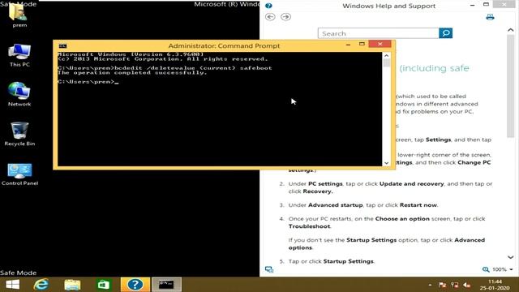
Task: Launch Internet Explorer from the taskbar
Action: [41, 285]
